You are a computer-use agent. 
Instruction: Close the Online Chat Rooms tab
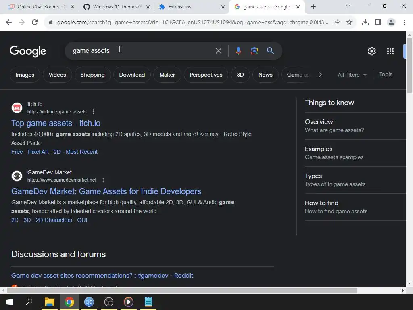click(73, 7)
